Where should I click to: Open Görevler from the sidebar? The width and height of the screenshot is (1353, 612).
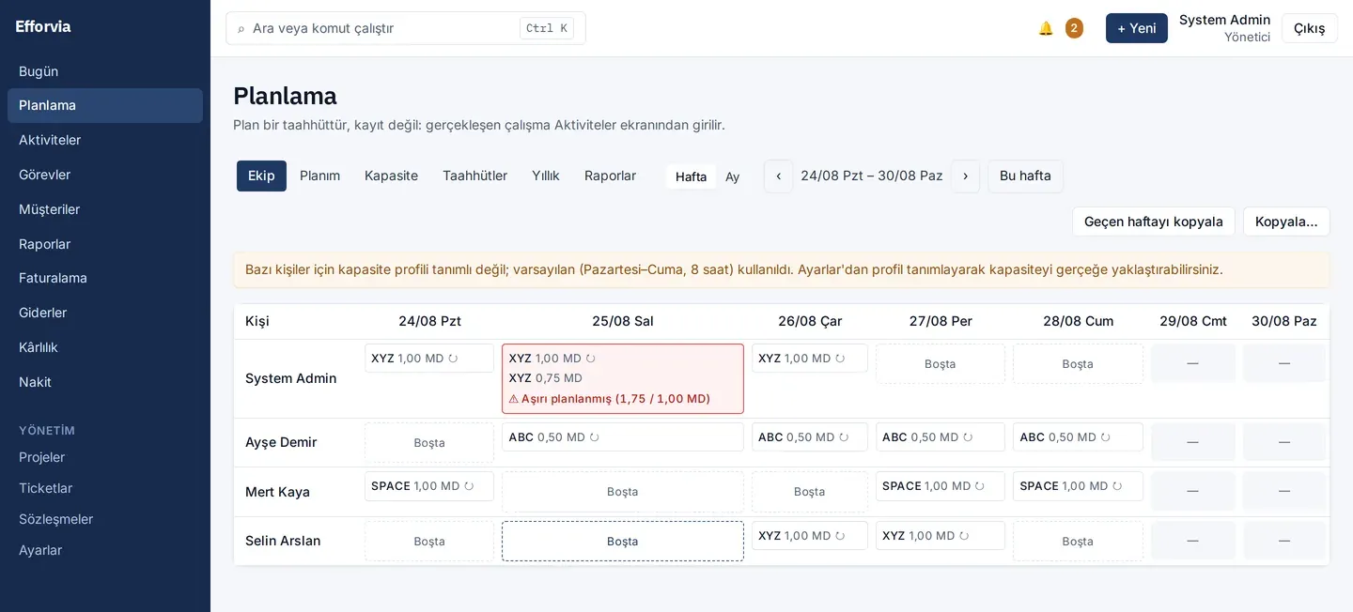tap(105, 175)
